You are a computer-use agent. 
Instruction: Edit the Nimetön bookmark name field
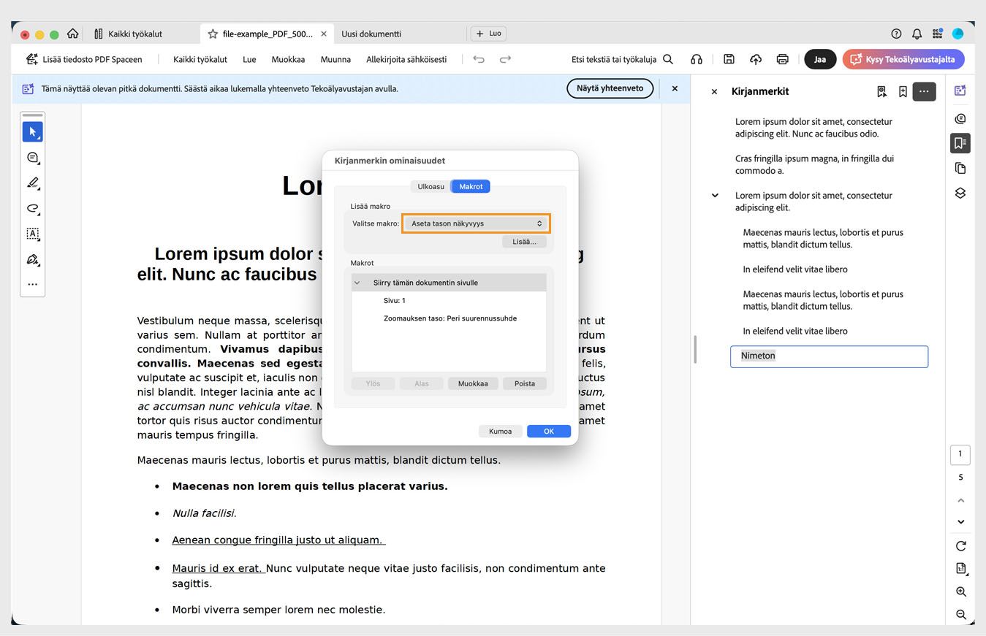point(829,356)
